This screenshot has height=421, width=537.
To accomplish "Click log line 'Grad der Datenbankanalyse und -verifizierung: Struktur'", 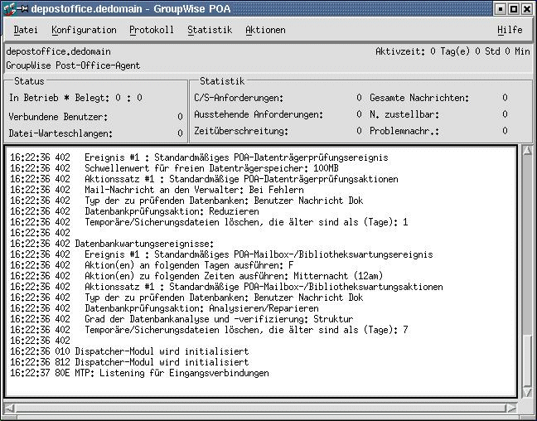I will 181,319.
